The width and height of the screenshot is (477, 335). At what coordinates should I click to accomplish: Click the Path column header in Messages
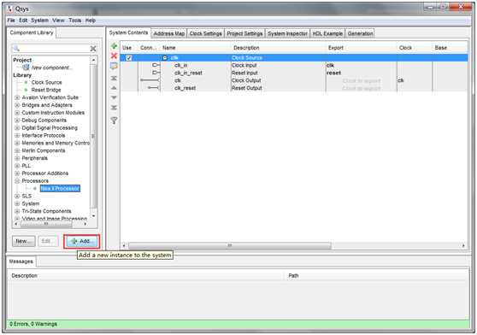(293, 276)
